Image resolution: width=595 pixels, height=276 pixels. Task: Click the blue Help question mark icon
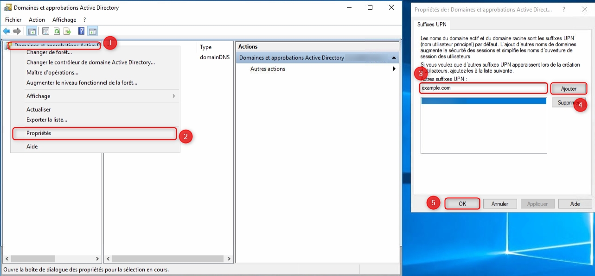click(81, 31)
